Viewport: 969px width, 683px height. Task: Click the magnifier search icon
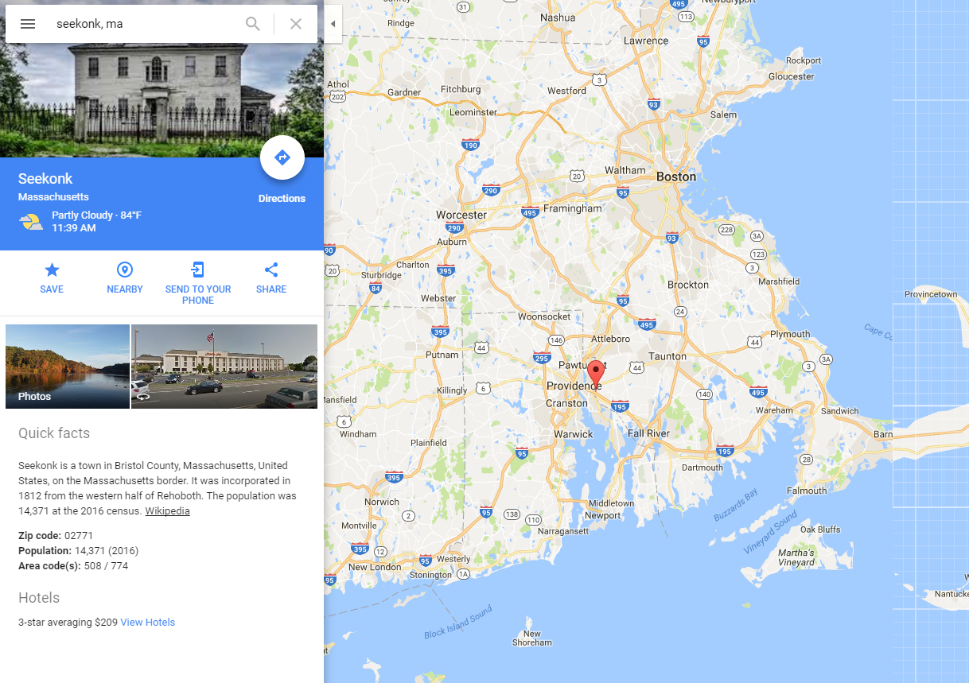pos(253,24)
